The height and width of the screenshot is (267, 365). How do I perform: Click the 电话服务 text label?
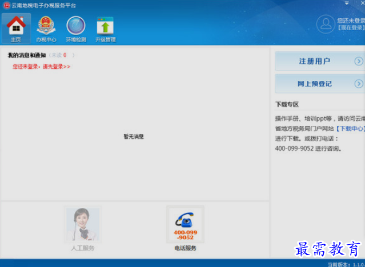pyautogui.click(x=185, y=248)
